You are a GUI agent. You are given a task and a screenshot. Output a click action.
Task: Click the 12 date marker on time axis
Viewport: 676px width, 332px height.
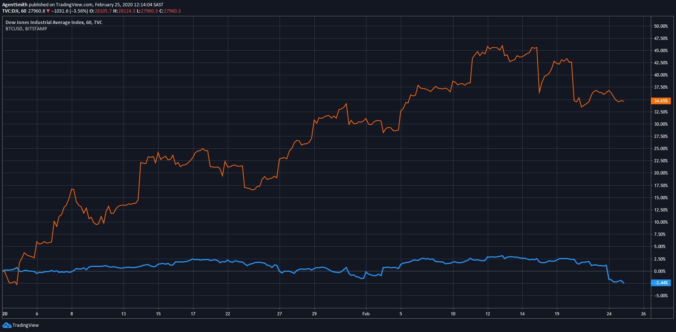[x=488, y=314]
